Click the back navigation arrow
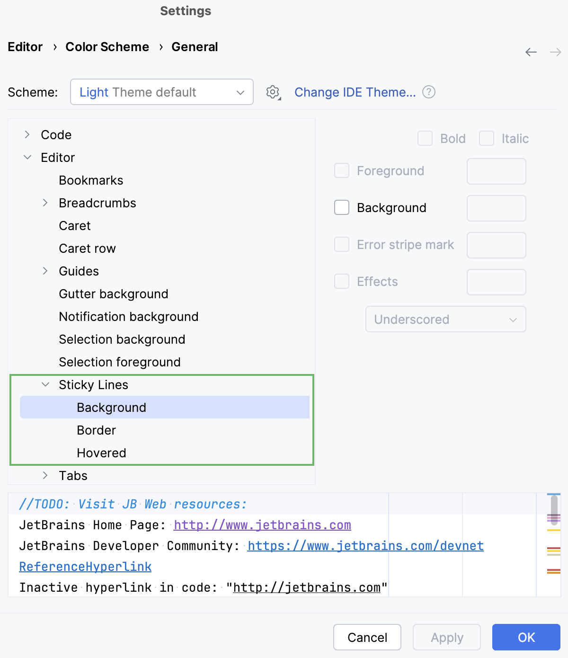568x658 pixels. pyautogui.click(x=531, y=52)
